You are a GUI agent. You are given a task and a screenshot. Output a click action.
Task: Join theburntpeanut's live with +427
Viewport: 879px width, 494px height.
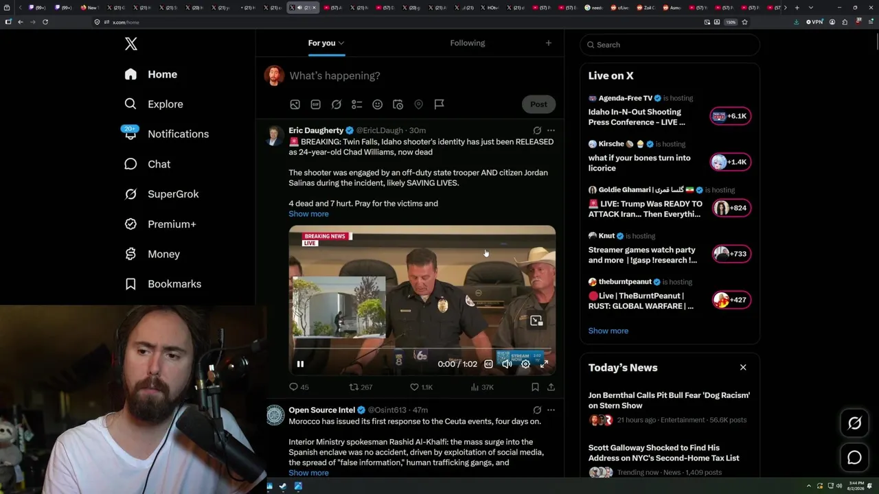tap(731, 300)
